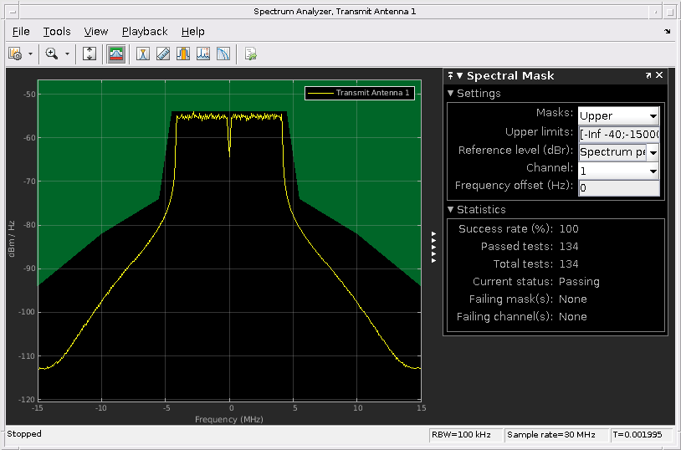Collapse the Settings section
Screen dimensions: 681x450
pyautogui.click(x=451, y=94)
